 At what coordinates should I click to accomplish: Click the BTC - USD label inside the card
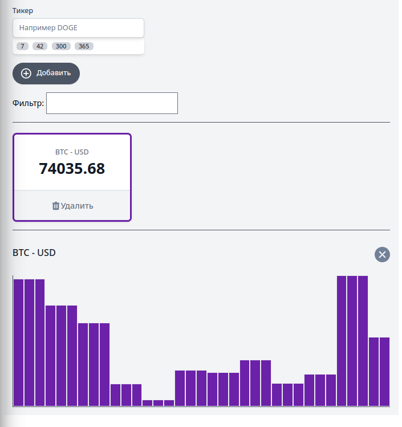(72, 152)
